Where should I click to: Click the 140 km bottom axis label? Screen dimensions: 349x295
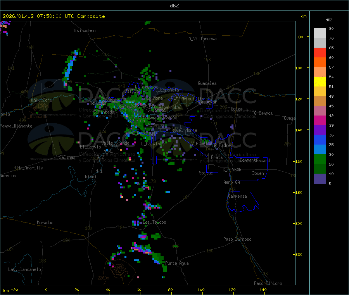coord(263,290)
